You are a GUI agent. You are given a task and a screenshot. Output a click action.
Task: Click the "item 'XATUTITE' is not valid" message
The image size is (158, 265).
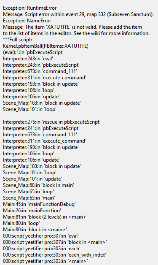click(72, 27)
